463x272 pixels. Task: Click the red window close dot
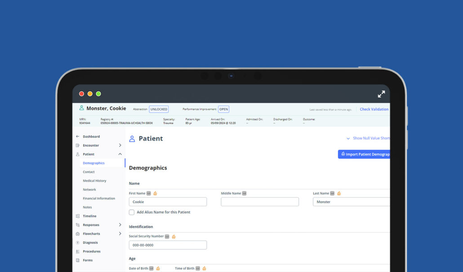point(81,94)
